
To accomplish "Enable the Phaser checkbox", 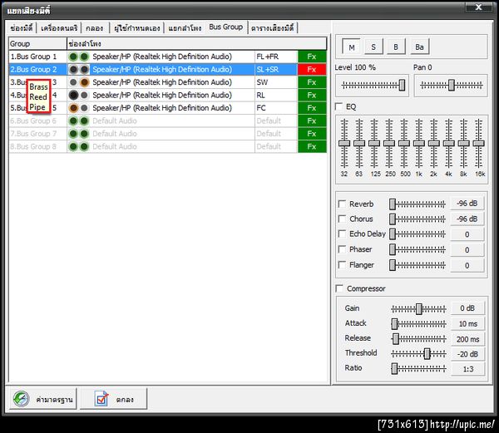I will point(342,249).
